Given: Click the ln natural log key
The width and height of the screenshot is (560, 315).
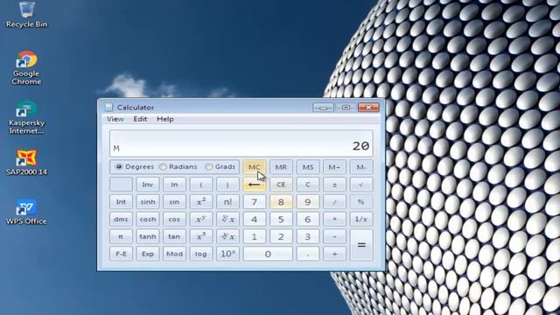Looking at the screenshot, I should click(174, 185).
